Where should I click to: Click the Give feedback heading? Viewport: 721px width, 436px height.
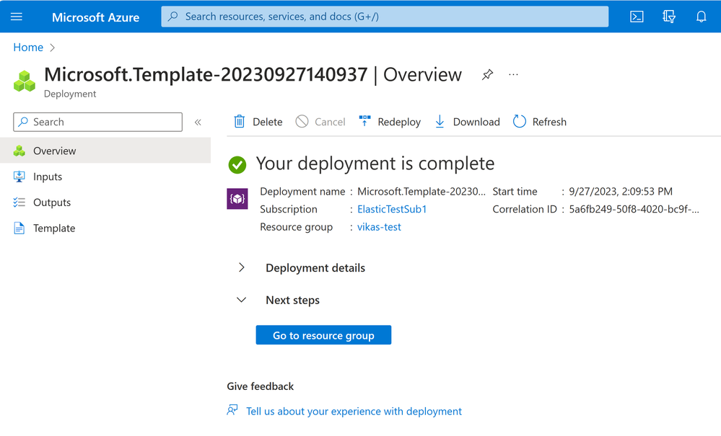[261, 386]
